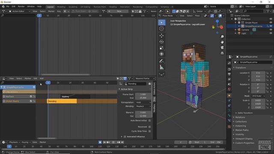The width and height of the screenshot is (274, 154).
Task: Enable Animated Influence checkbox
Action: [125, 137]
